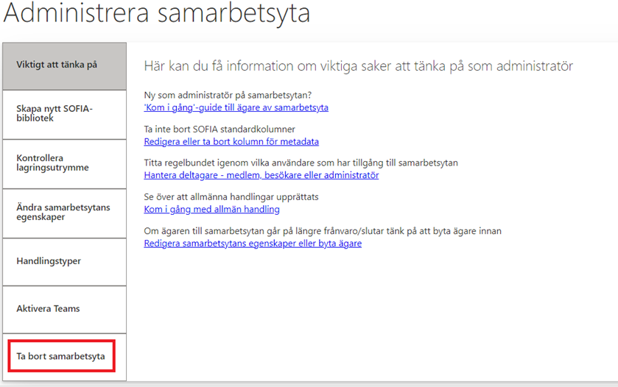Click the 'Här kan du få information' heading

358,66
